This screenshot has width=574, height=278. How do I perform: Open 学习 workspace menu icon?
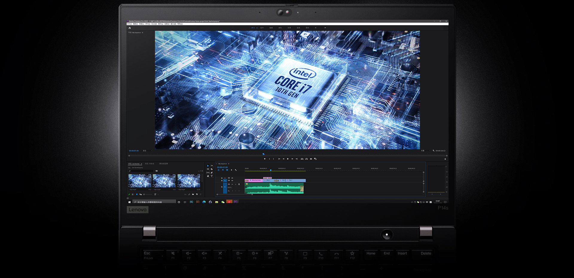coord(257,28)
